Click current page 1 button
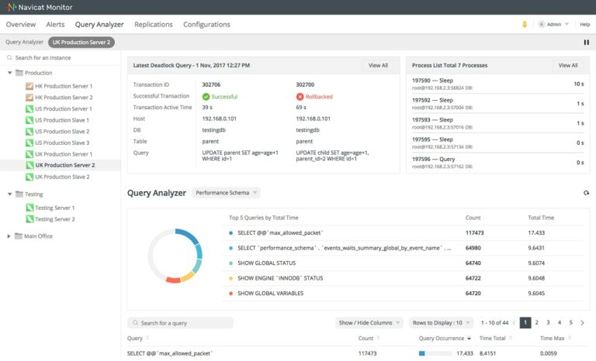 [x=525, y=323]
